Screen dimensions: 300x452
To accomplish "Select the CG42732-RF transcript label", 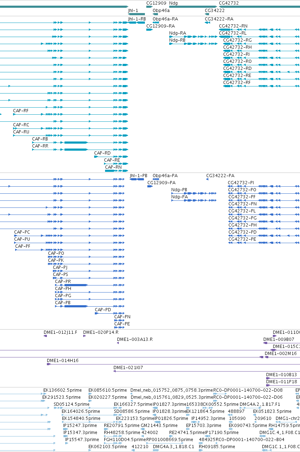I will point(237,83).
